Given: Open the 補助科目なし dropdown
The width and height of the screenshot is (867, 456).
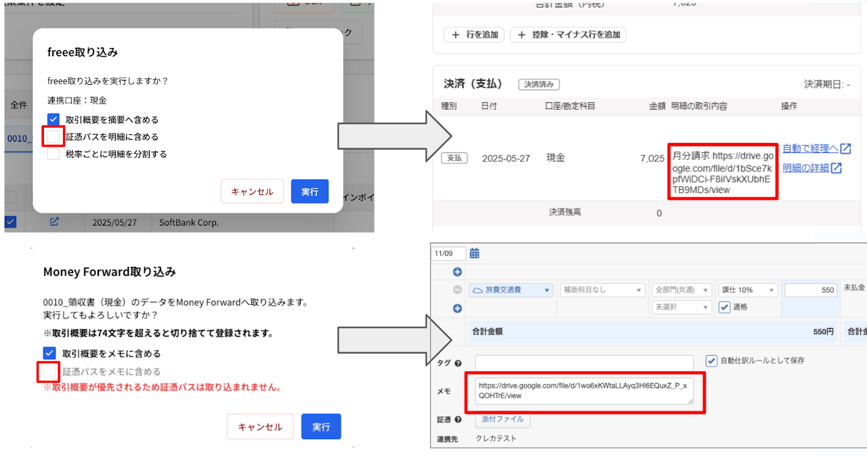Looking at the screenshot, I should [602, 290].
